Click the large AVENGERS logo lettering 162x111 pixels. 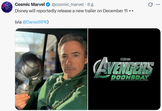tap(123, 68)
